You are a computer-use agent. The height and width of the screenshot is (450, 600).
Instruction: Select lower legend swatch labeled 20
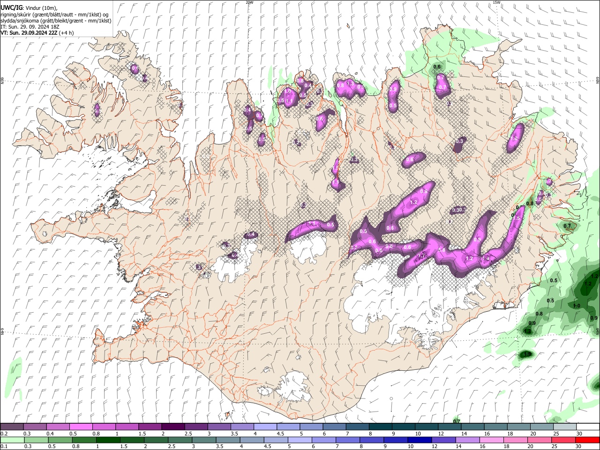[540, 440]
